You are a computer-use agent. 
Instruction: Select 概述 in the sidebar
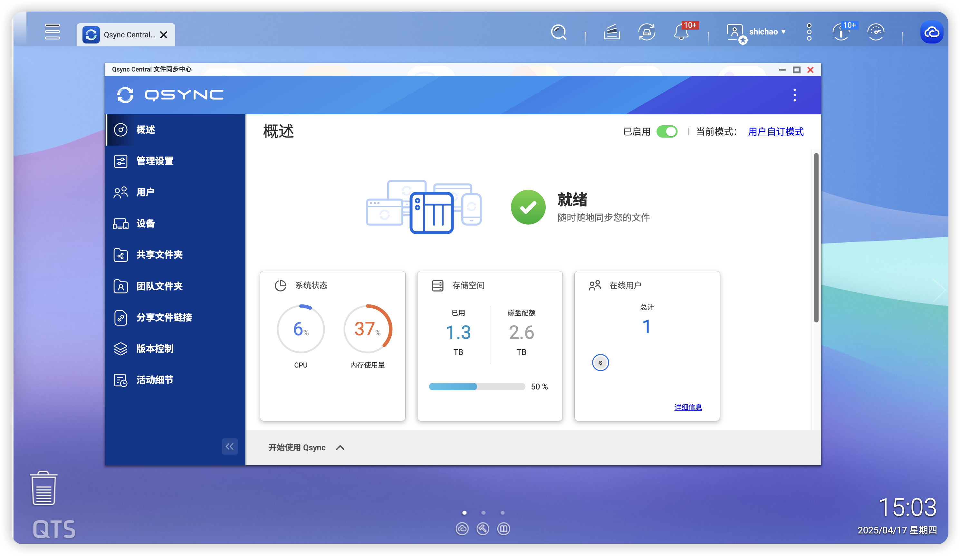tap(176, 130)
